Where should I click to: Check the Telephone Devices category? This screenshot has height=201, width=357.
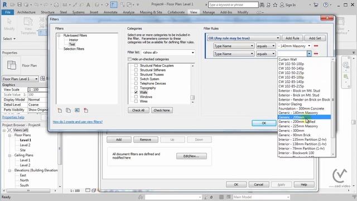[x=136, y=83]
